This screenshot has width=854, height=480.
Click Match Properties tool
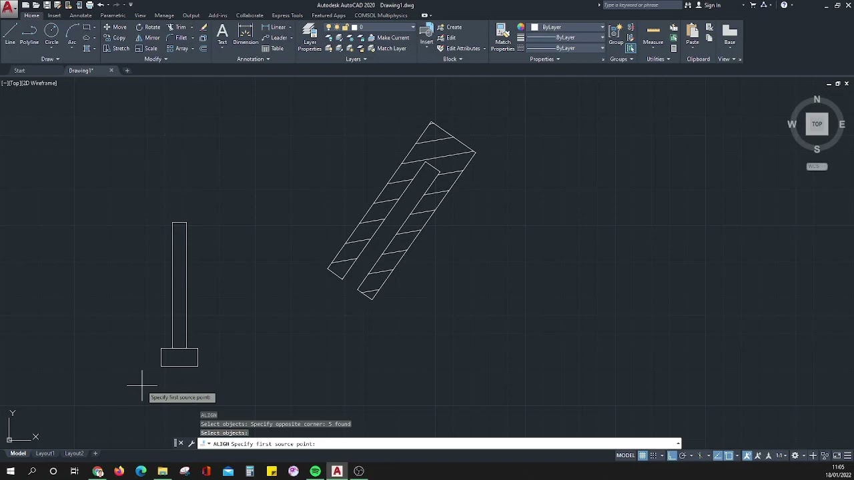(x=503, y=37)
